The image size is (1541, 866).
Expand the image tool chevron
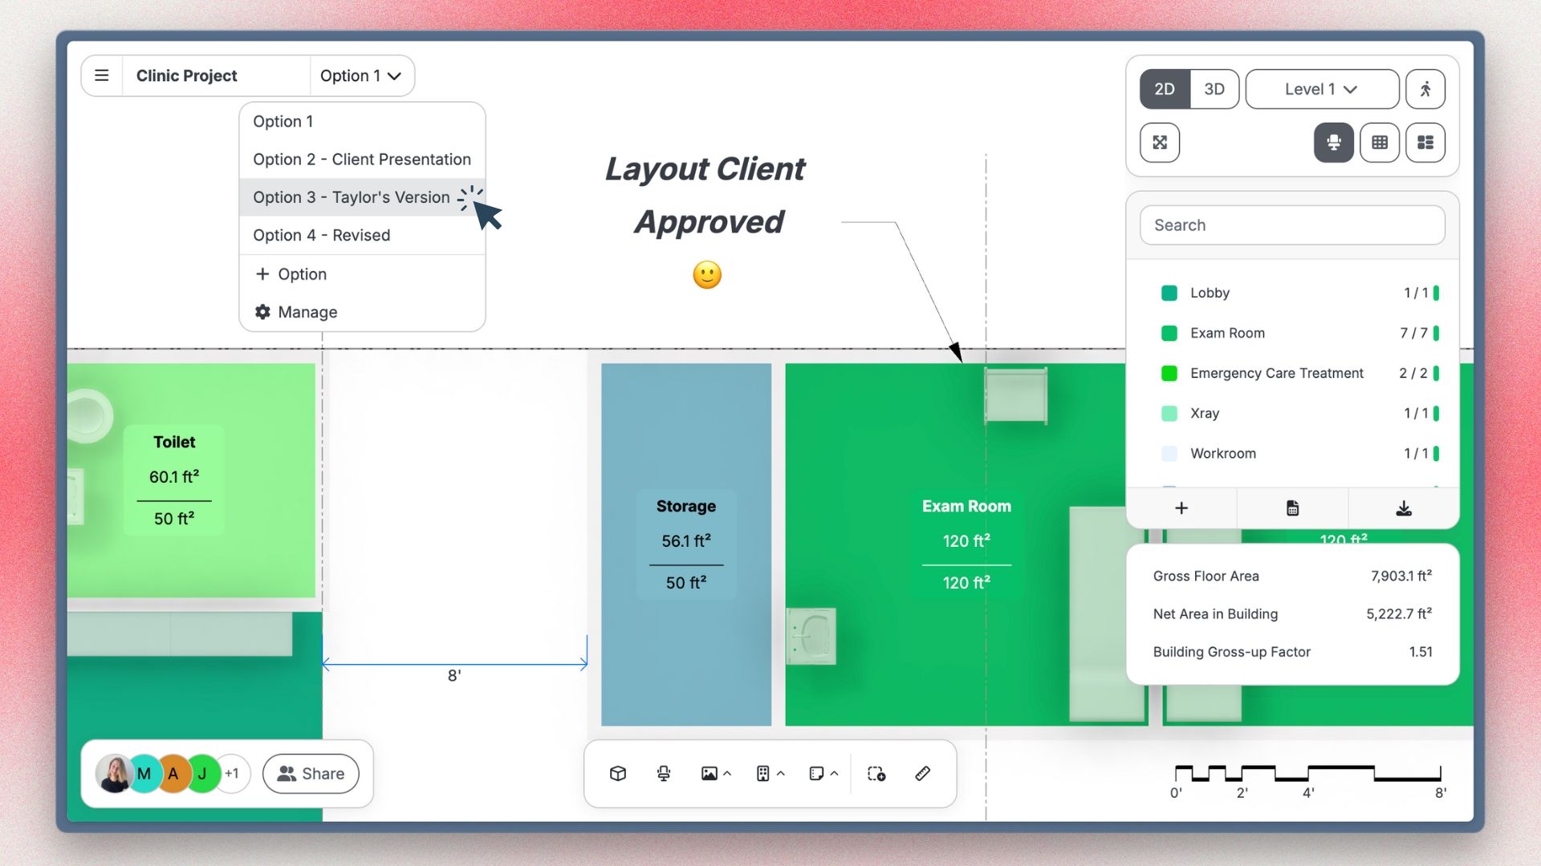tap(727, 774)
